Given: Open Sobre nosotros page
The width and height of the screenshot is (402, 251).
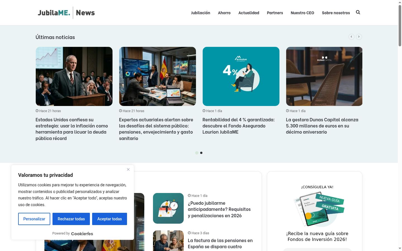Looking at the screenshot, I should tap(336, 13).
